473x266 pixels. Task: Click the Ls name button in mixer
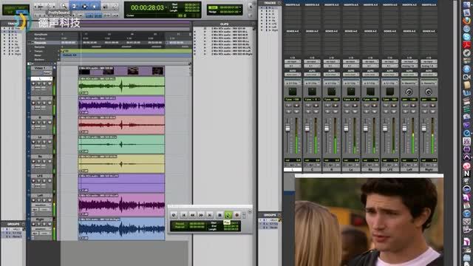click(351, 170)
